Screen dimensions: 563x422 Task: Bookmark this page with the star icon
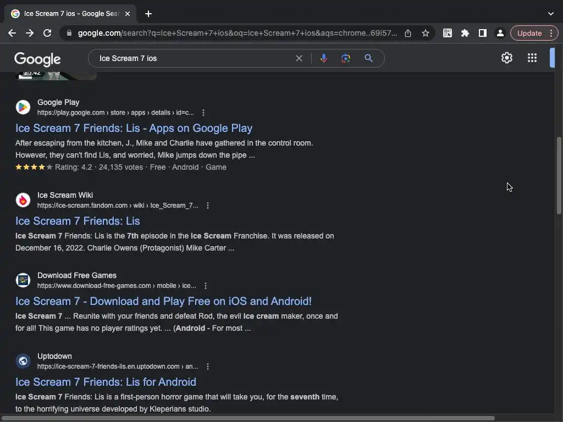[426, 33]
